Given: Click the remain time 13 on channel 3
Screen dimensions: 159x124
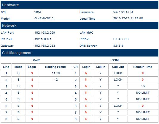Looking at the screenshot, I should tap(143, 86).
